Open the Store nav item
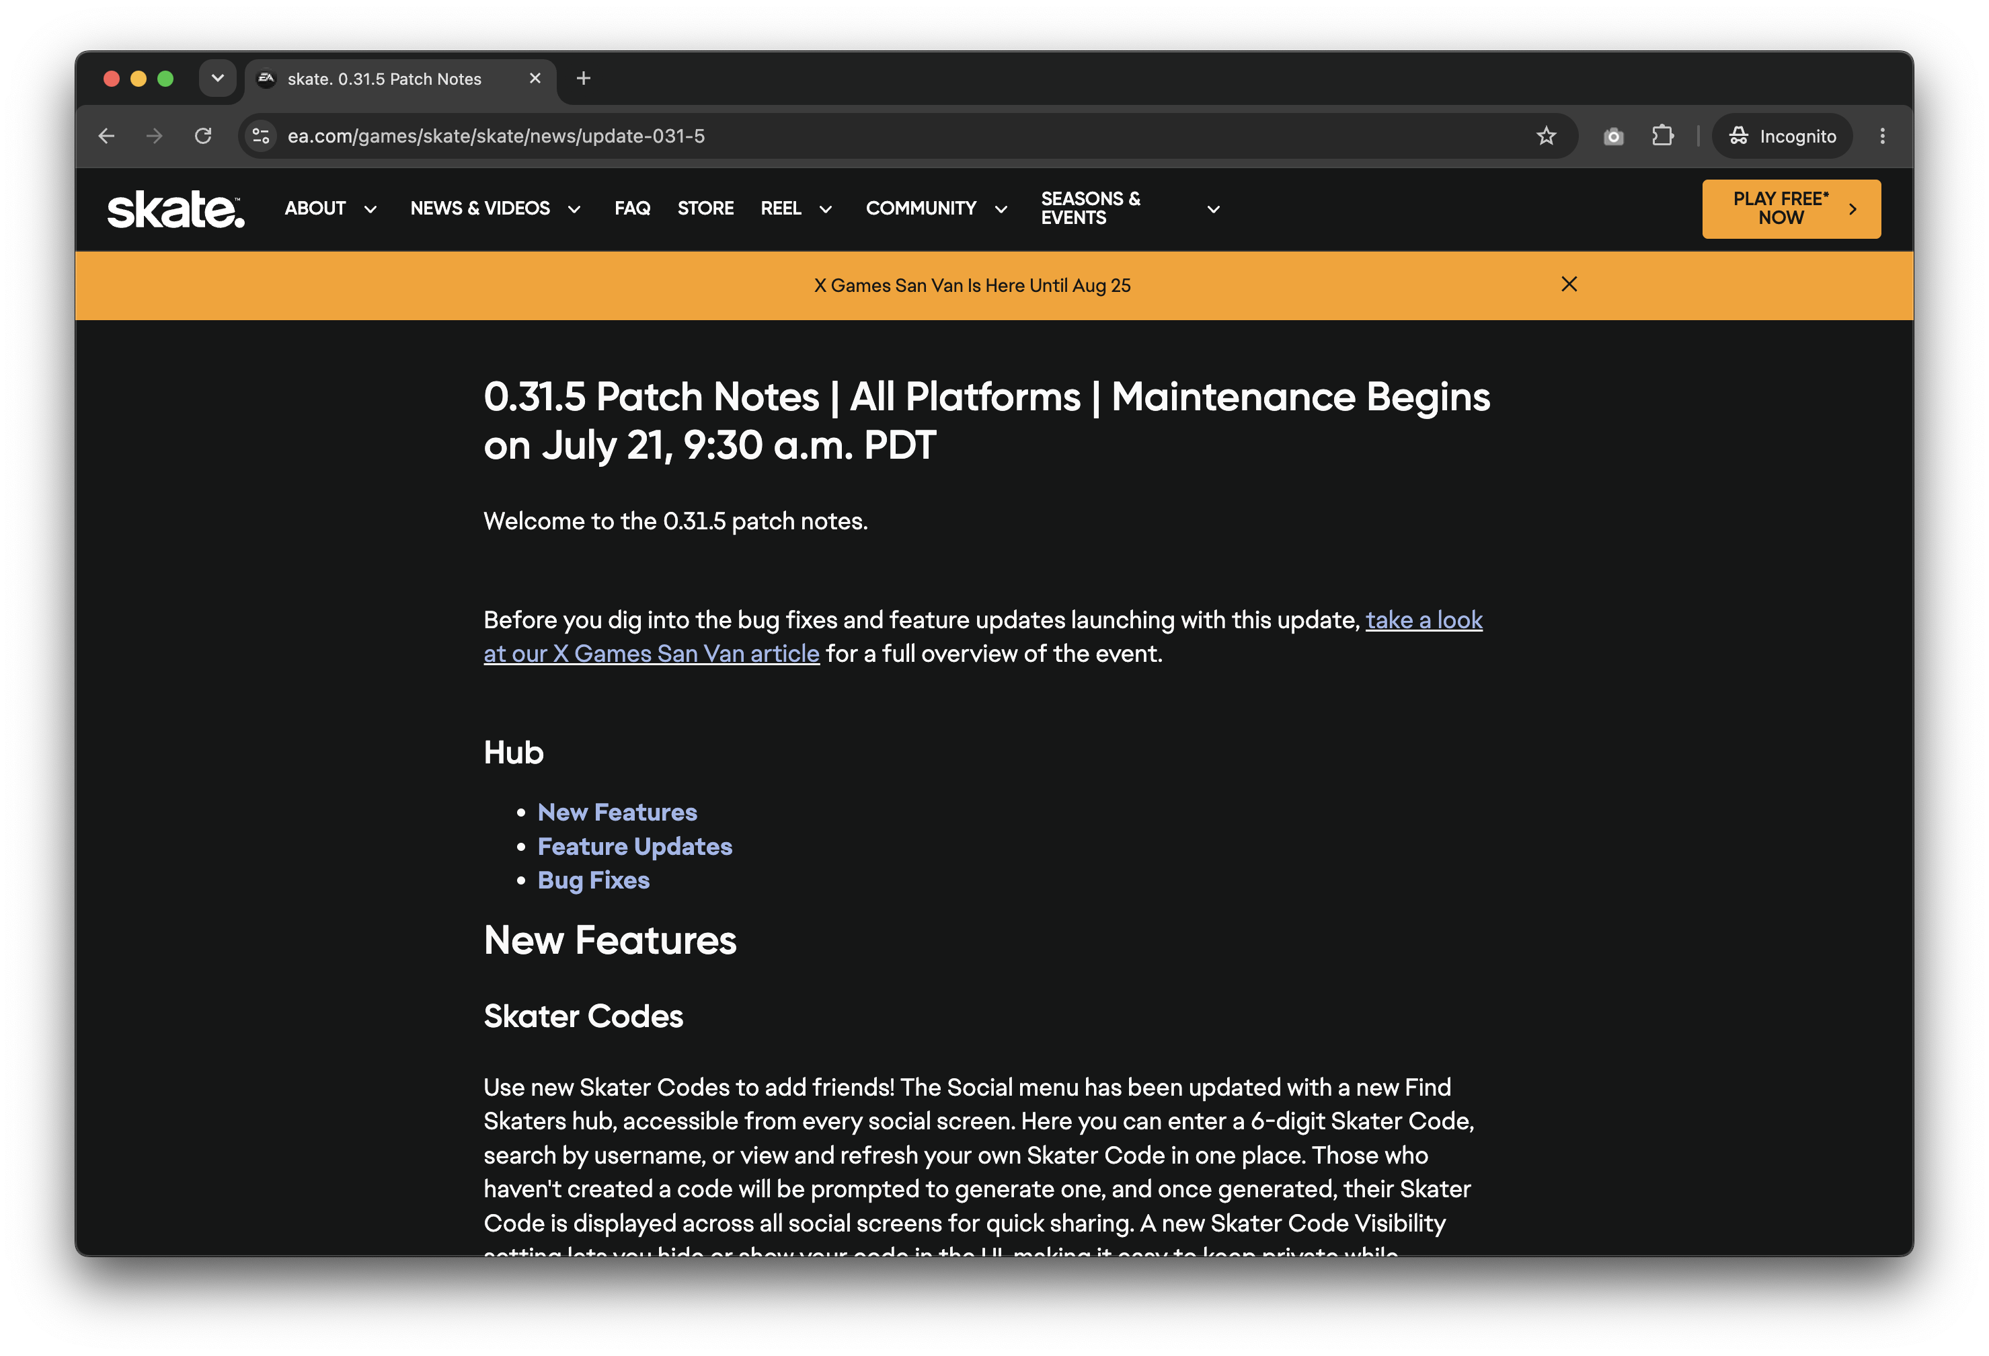 tap(705, 209)
